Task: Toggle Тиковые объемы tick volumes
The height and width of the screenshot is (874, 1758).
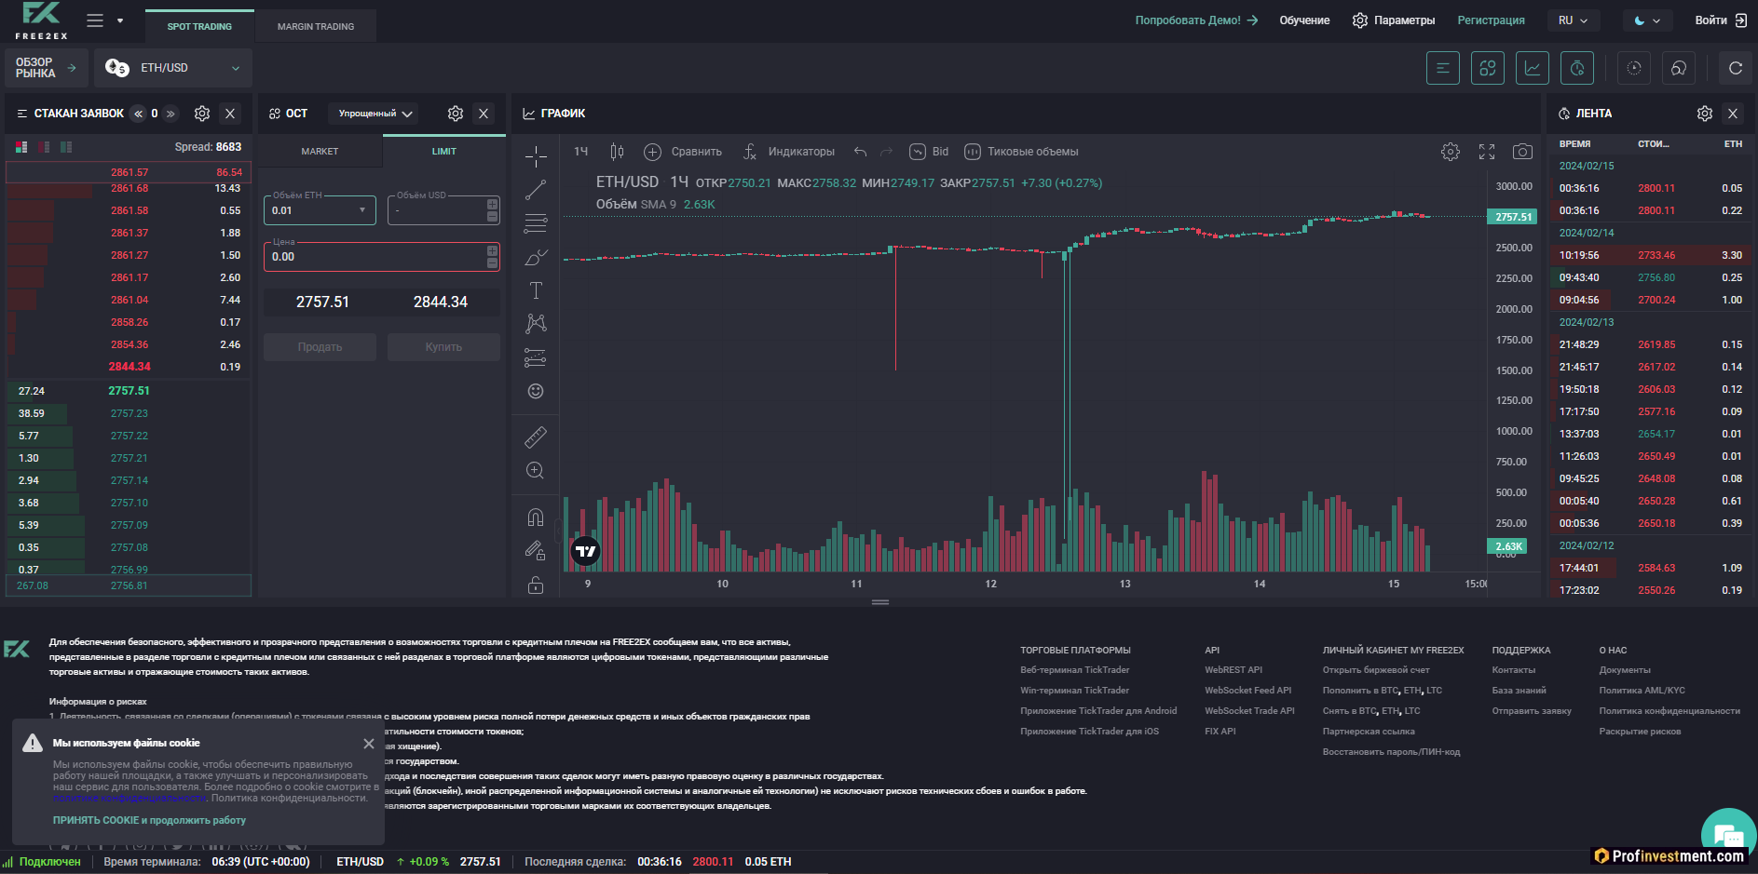Action: coord(1021,152)
